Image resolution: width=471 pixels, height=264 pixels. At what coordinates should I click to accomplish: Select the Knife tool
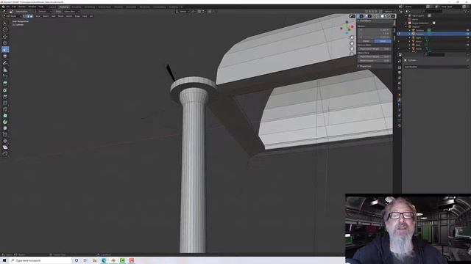tap(5, 109)
